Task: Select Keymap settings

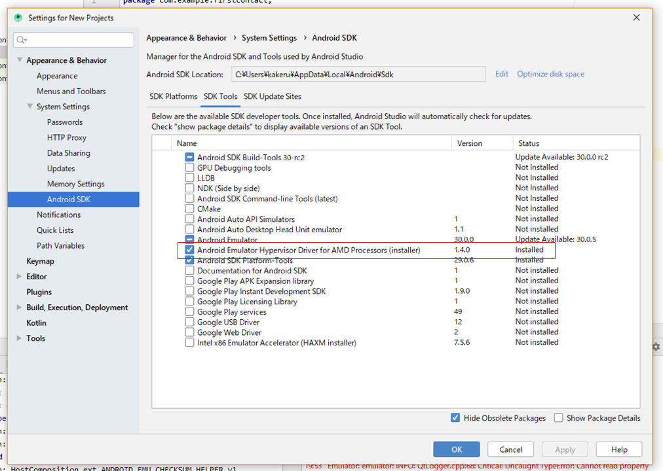Action: point(40,261)
